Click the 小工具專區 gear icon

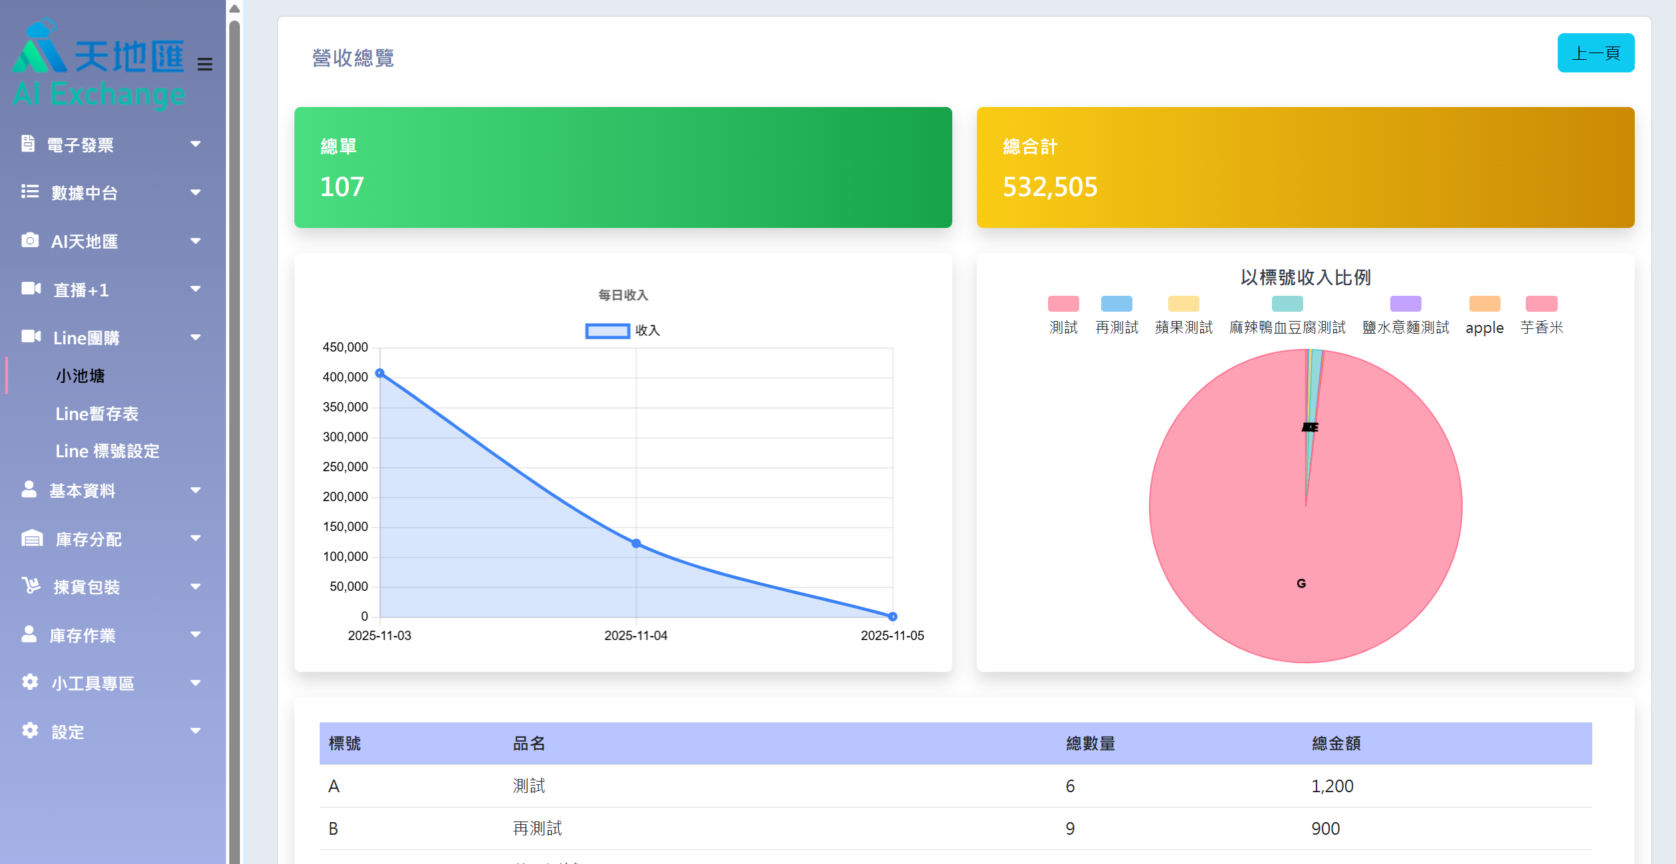point(30,683)
